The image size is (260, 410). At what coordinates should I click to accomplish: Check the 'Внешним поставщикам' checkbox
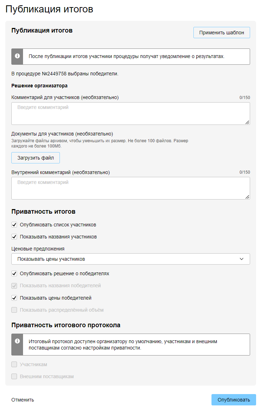[x=14, y=376]
